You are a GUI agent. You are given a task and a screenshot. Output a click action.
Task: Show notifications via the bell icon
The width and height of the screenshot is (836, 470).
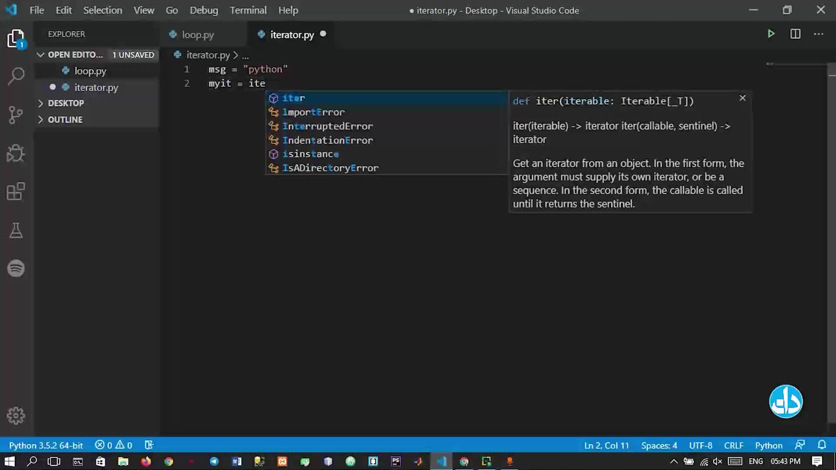[822, 445]
